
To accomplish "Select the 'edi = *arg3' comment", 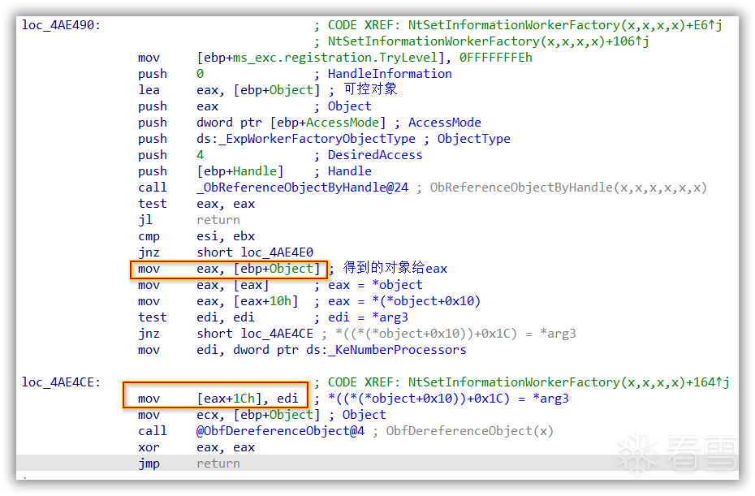I will pos(368,317).
